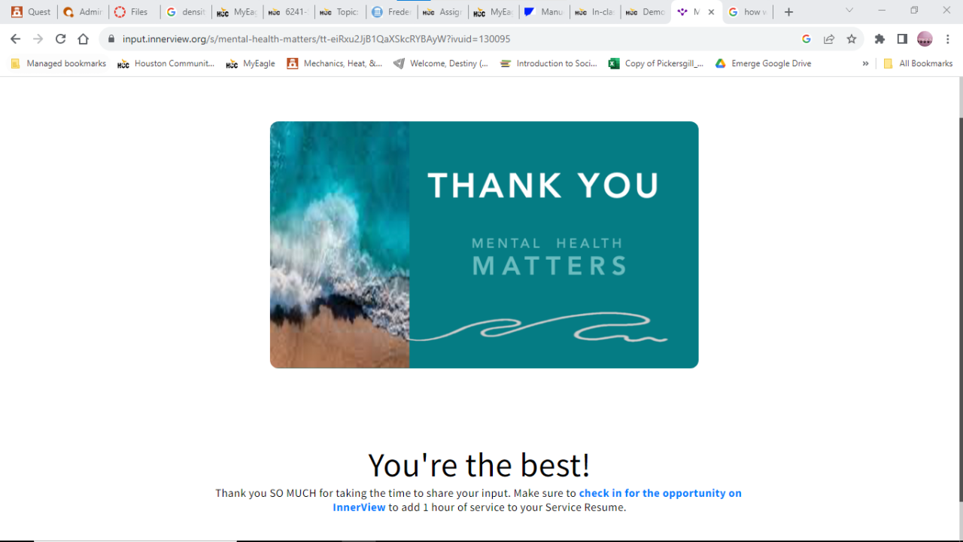Open the Chrome profile avatar
The height and width of the screenshot is (542, 963).
(x=925, y=39)
